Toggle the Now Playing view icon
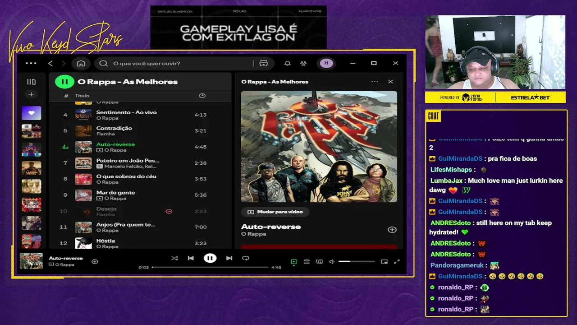The height and width of the screenshot is (325, 577). point(293,262)
